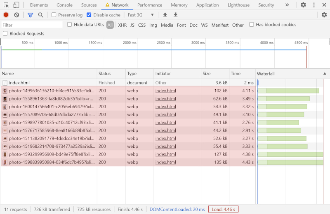Image resolution: width=330 pixels, height=214 pixels.
Task: Check the Hide data URLs option
Action: click(70, 25)
